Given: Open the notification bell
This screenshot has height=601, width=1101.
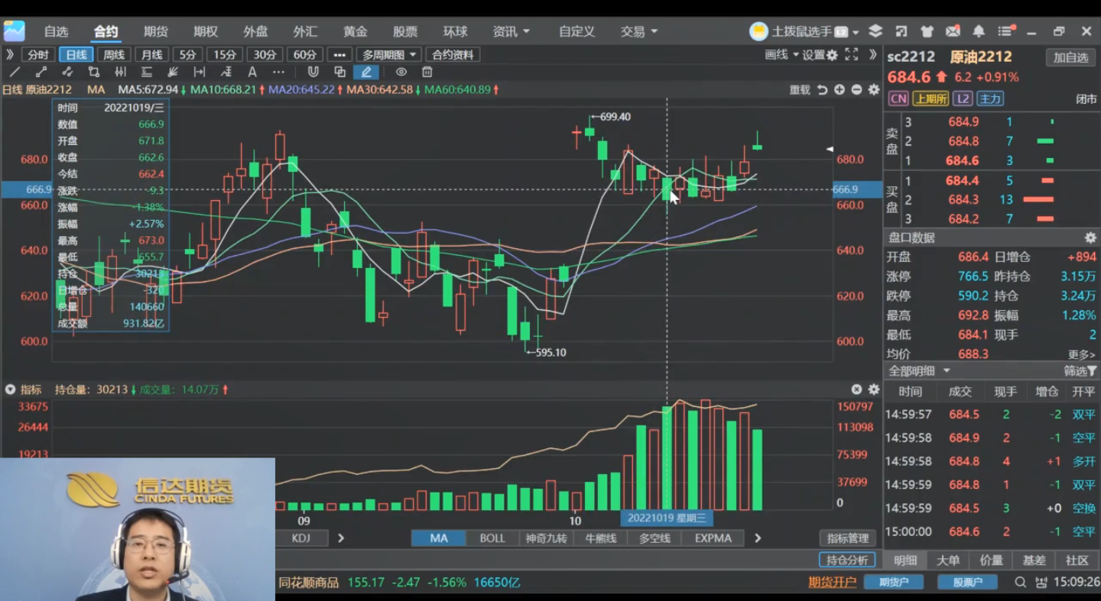Looking at the screenshot, I should click(979, 31).
